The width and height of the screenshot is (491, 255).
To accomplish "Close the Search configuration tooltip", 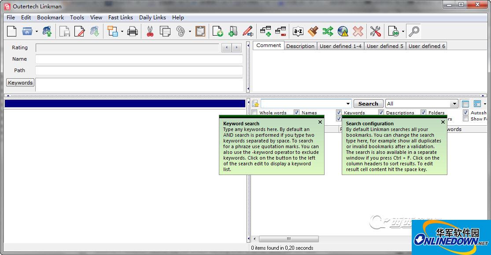I will (x=443, y=122).
